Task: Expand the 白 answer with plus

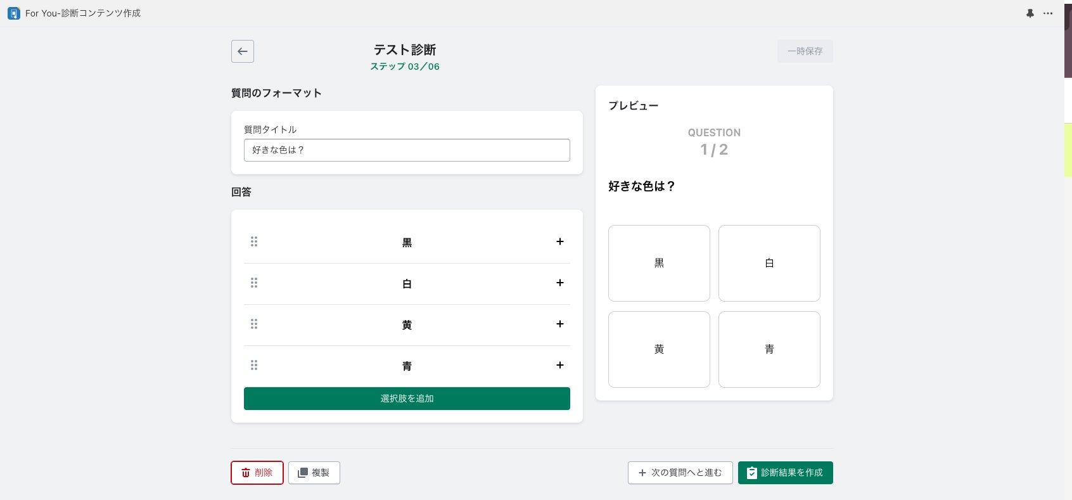Action: tap(560, 283)
